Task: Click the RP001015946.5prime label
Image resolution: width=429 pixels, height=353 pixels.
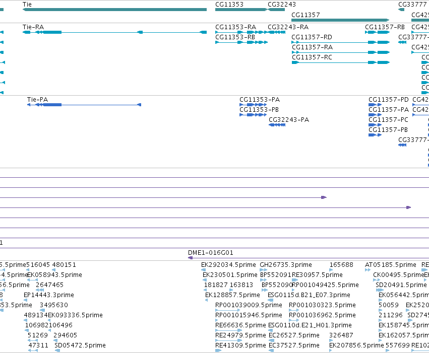Action: pos(249,315)
